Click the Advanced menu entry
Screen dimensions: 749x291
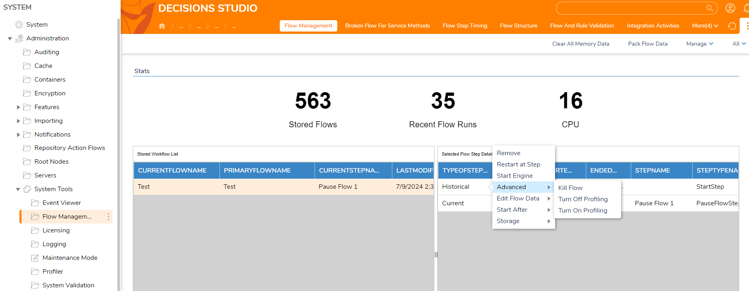tap(523, 187)
